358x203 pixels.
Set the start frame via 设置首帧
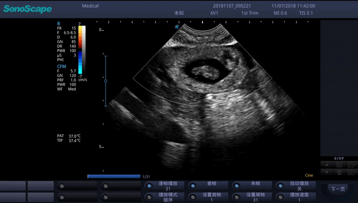coord(208,197)
